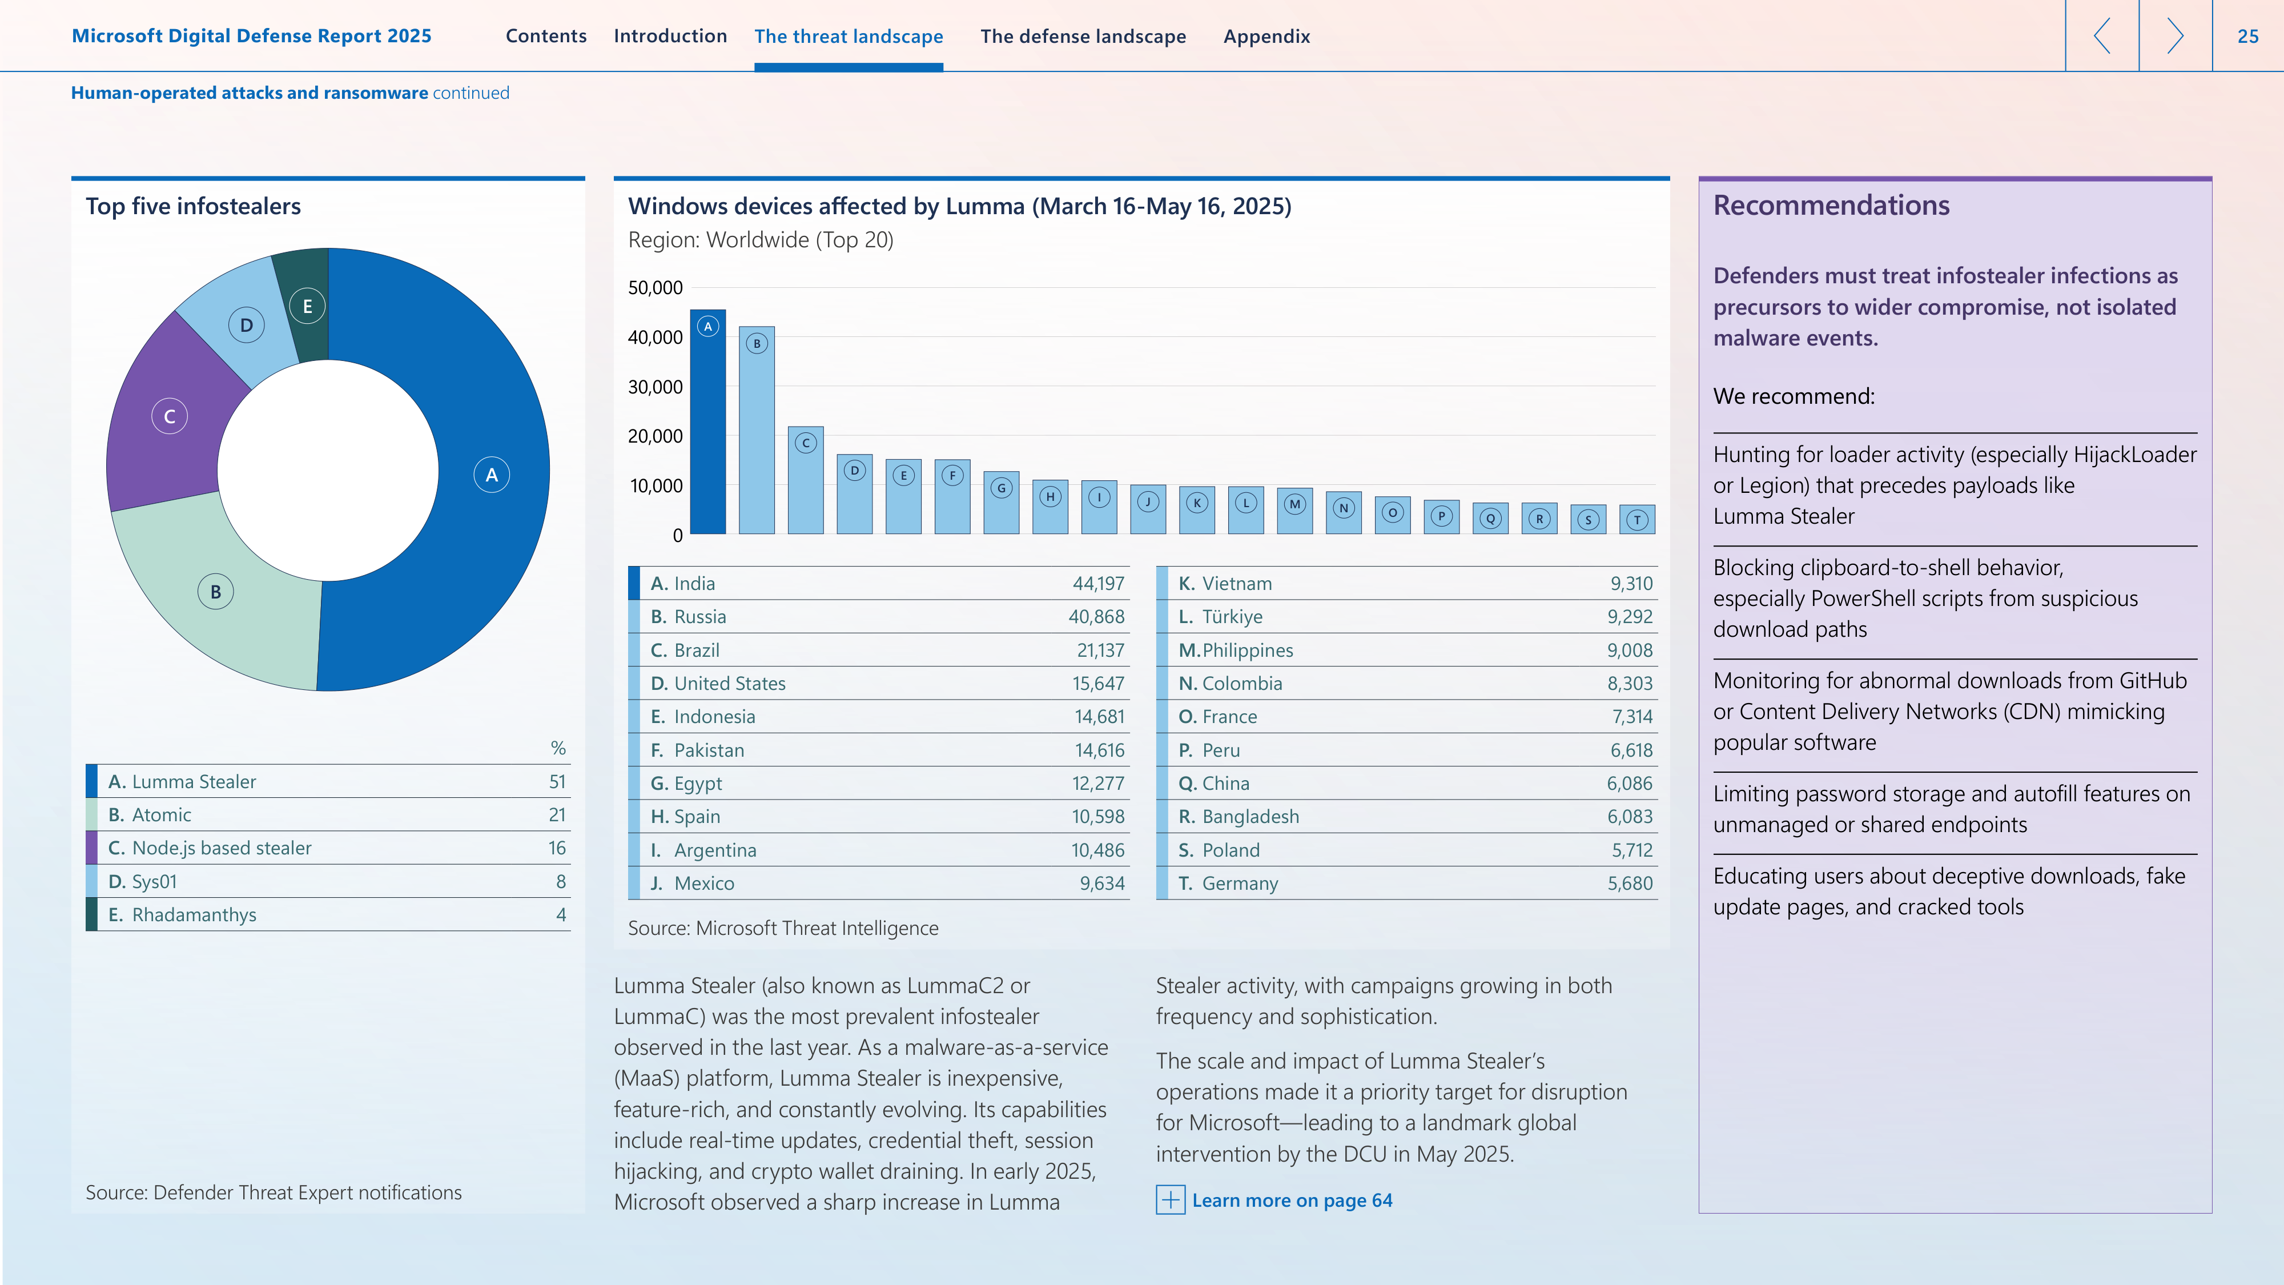Click donut chart label A marker
The width and height of the screenshot is (2284, 1285).
pyautogui.click(x=491, y=475)
